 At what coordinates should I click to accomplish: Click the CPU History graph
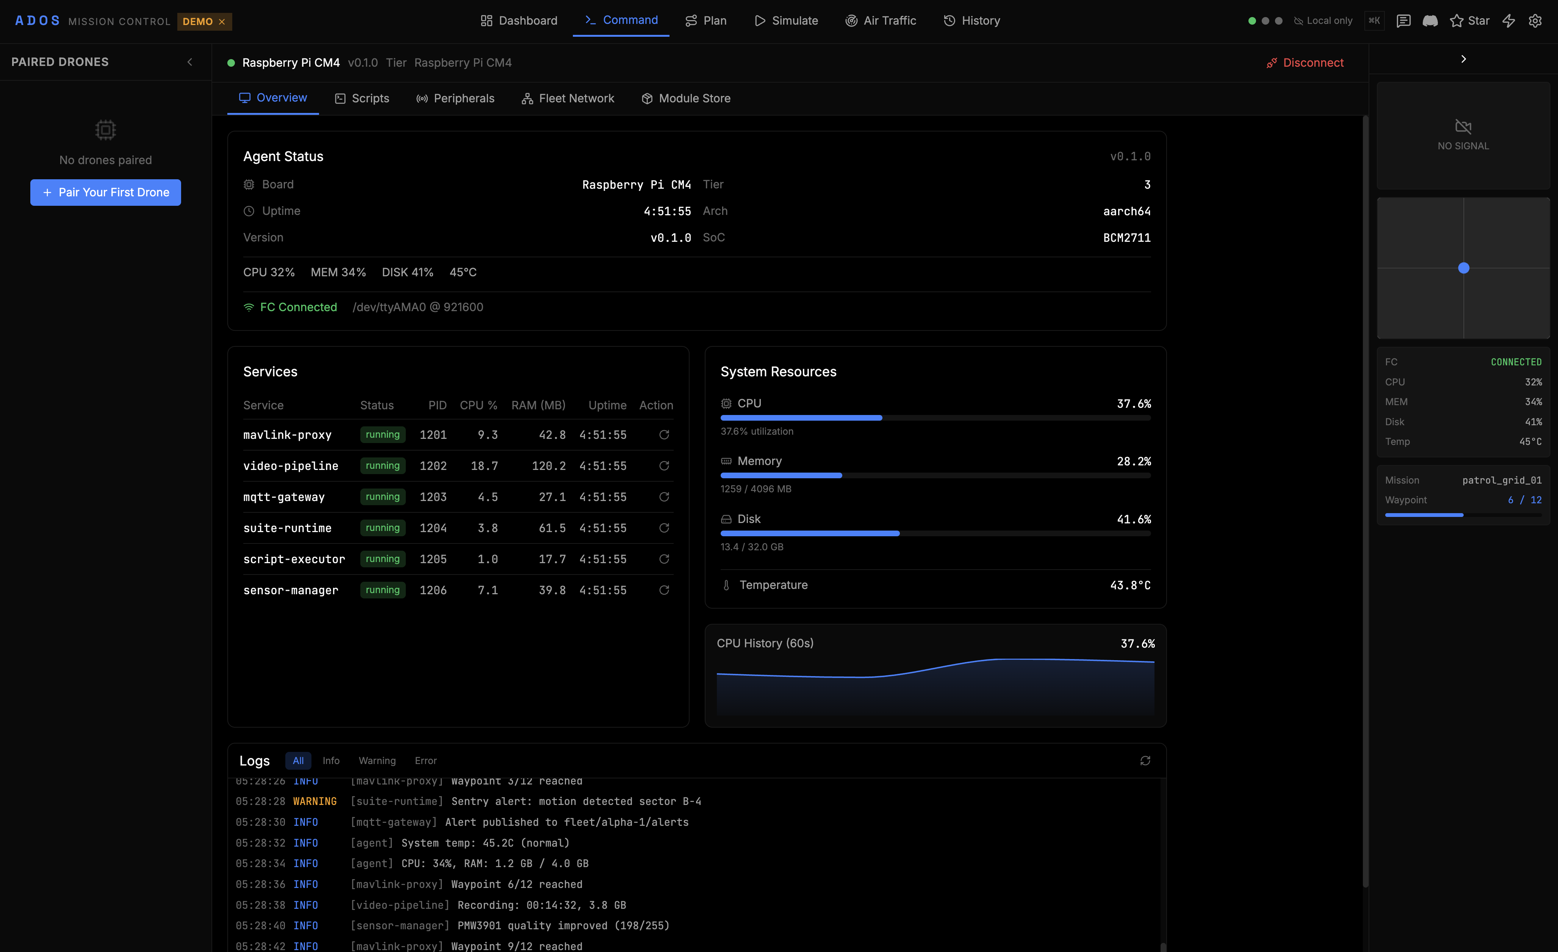935,687
